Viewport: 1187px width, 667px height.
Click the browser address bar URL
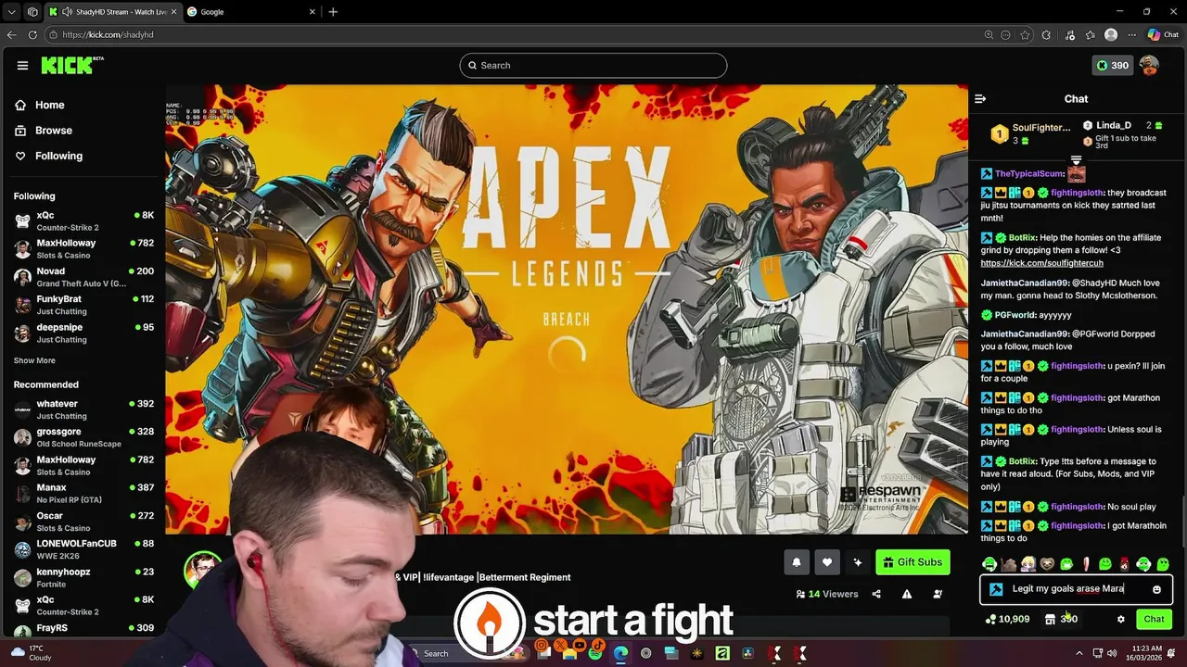click(108, 34)
